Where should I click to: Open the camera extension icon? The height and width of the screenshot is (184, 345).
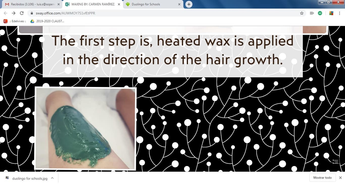[312, 13]
